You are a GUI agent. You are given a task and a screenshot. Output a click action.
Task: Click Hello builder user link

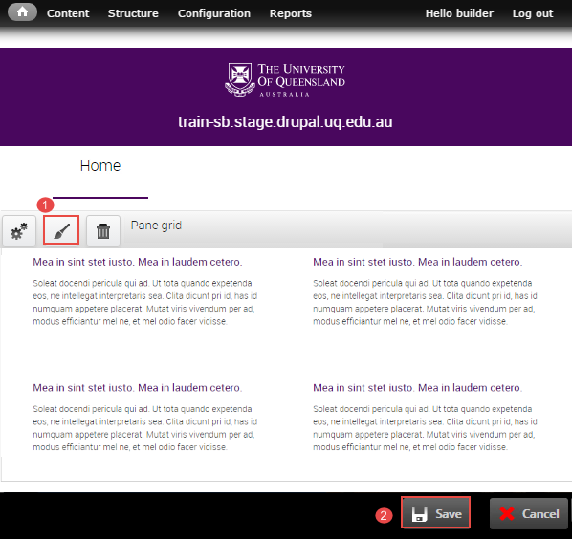(x=459, y=13)
